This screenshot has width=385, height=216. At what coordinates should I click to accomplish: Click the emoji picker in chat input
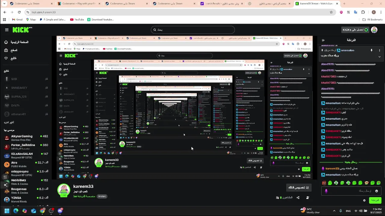tap(376, 191)
